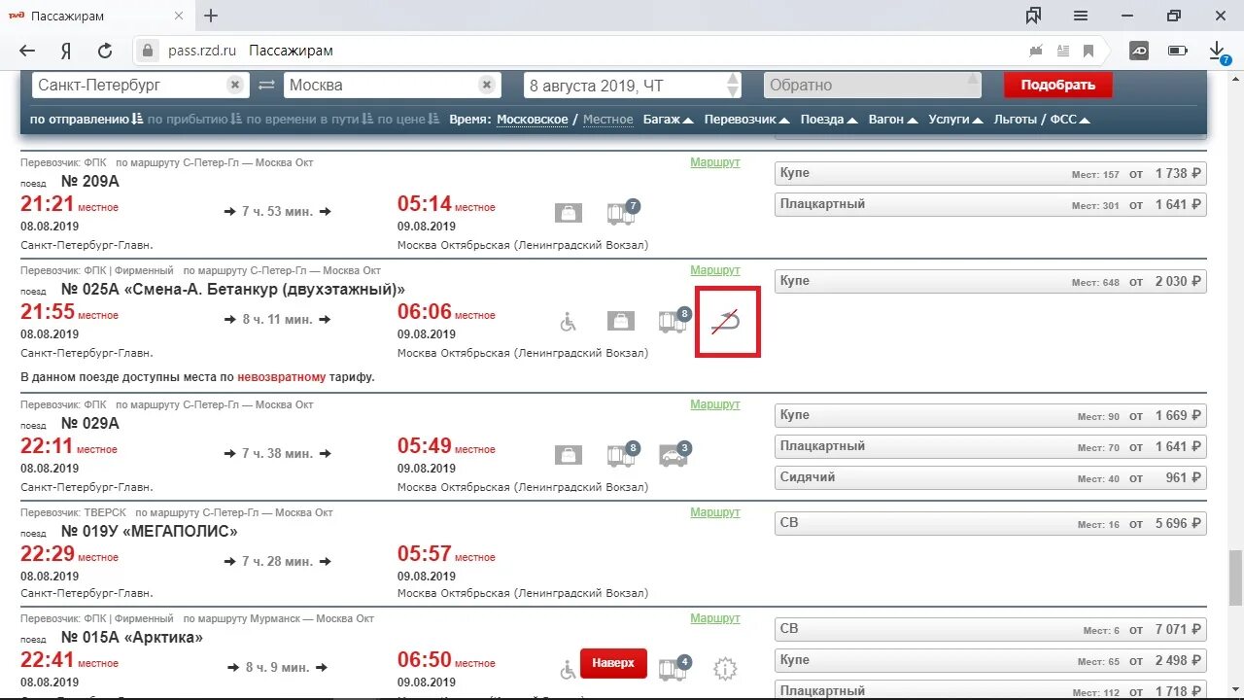This screenshot has width=1244, height=700.
Task: Open Маршрут link for train 209А
Action: [x=715, y=162]
